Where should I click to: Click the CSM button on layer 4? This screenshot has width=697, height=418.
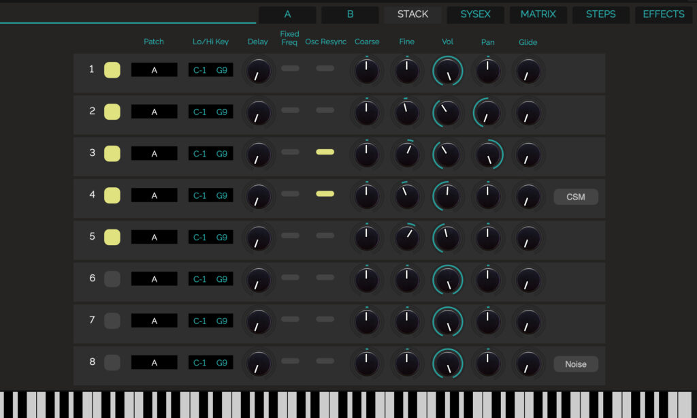[x=576, y=197]
